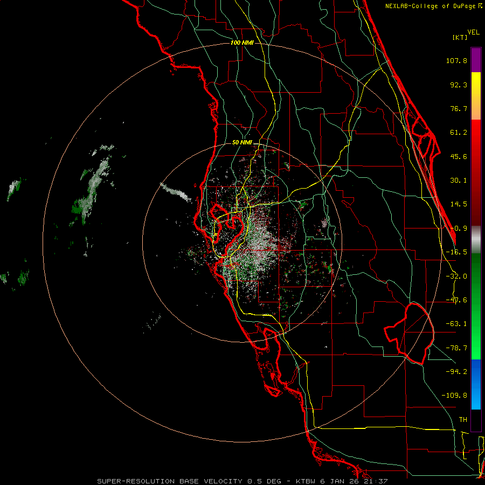Select the 107.8 value on the velocity scale
Screen dimensions: 485x485
click(456, 60)
